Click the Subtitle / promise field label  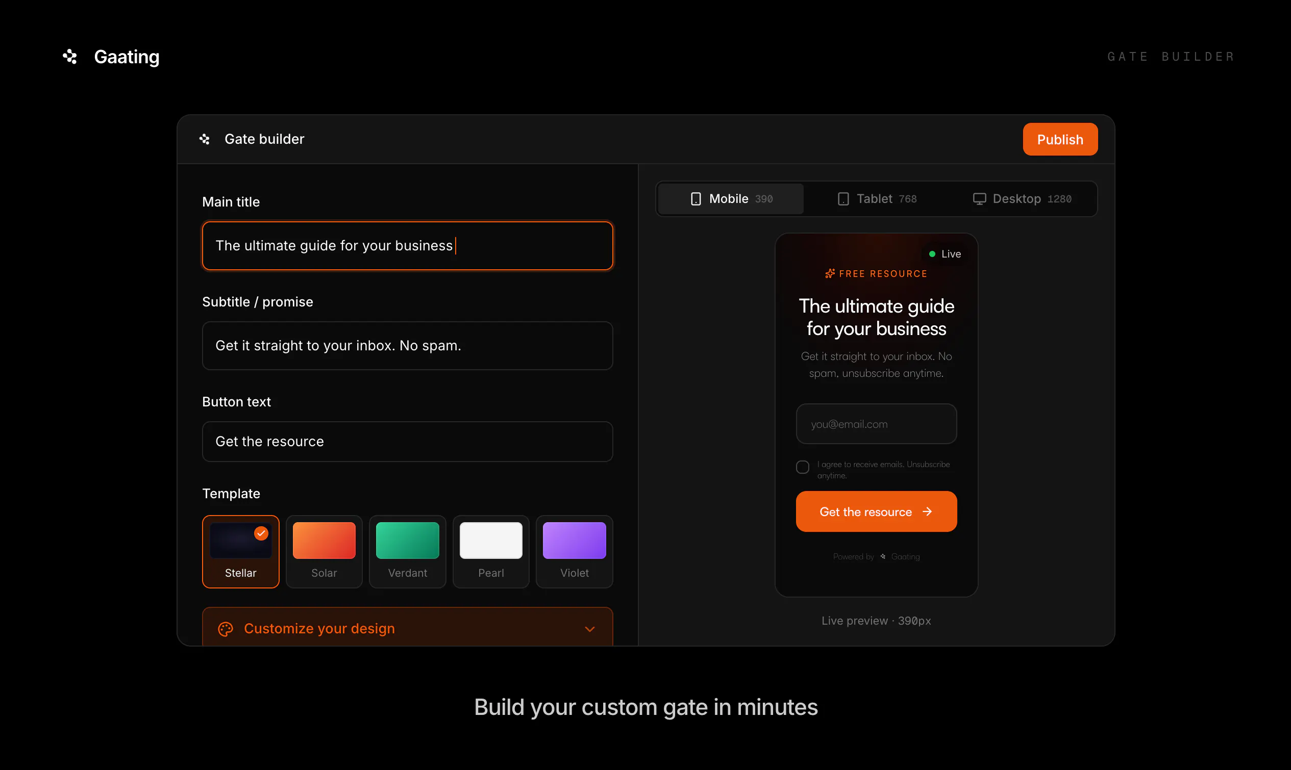click(x=258, y=302)
